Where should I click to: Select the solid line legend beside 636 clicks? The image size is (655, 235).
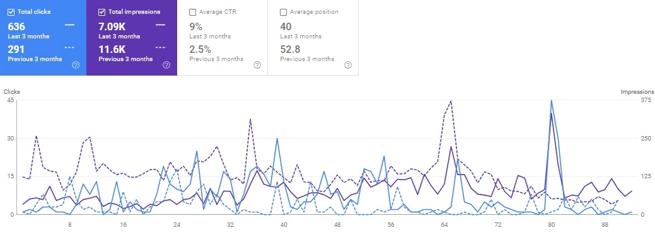70,25
